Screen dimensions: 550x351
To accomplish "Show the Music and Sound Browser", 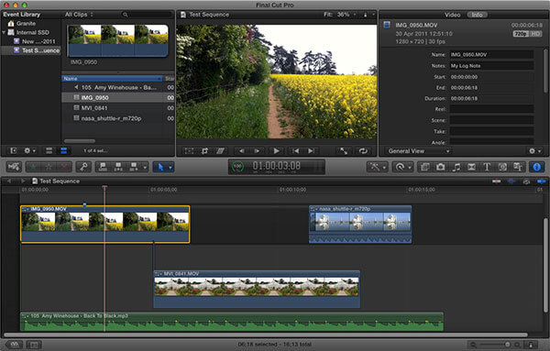I will (456, 167).
